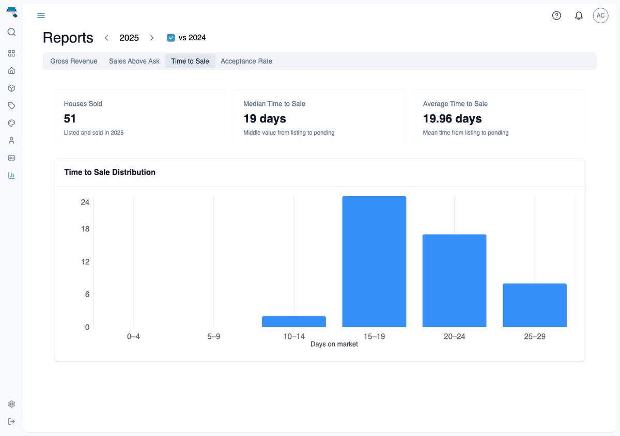Toggle the hamburger menu icon
The width and height of the screenshot is (620, 436).
pyautogui.click(x=41, y=15)
